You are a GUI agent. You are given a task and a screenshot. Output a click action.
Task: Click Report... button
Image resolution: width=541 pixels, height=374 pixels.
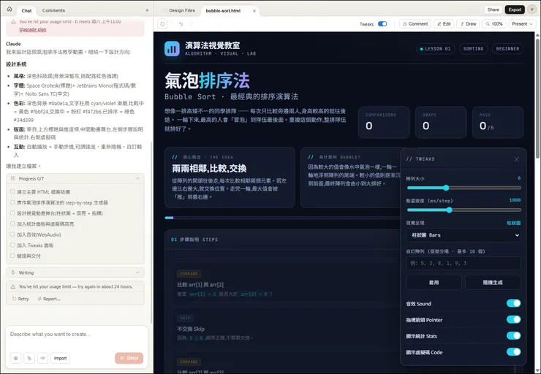tap(49, 299)
